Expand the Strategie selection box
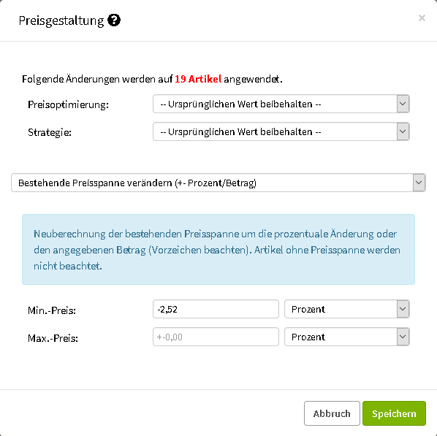Image resolution: width=437 pixels, height=436 pixels. coord(281,131)
